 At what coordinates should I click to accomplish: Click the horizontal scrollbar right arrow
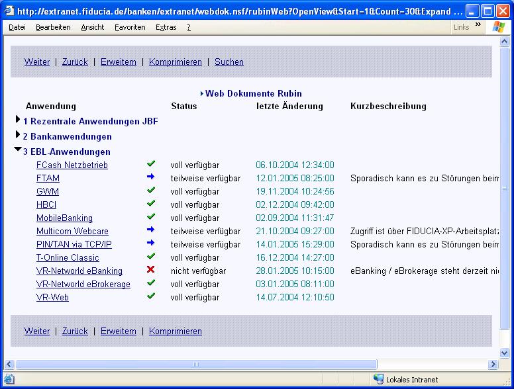pos(493,364)
